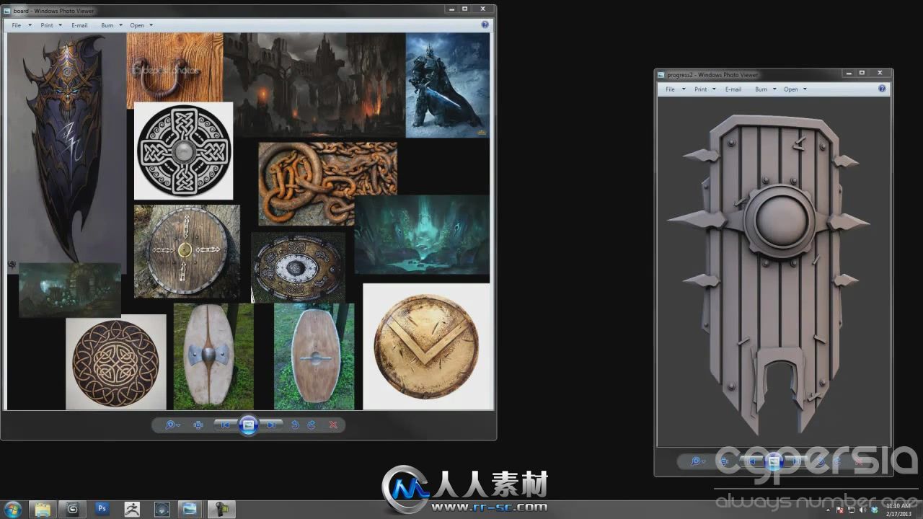Open the camcorder recorder icon on taskbar

tap(221, 509)
